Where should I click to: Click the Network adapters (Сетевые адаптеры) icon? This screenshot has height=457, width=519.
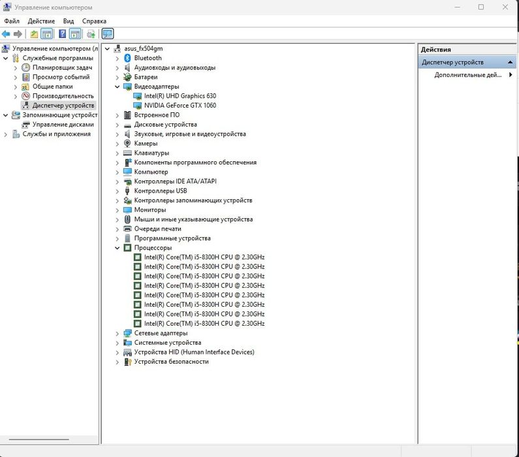127,333
